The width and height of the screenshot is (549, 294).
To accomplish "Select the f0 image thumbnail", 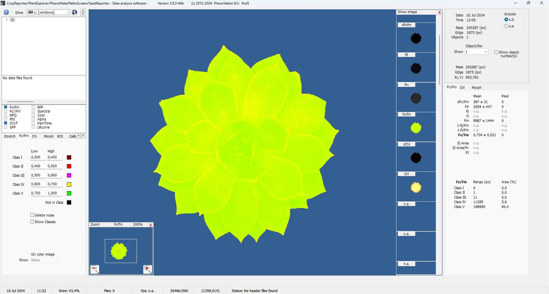I will point(416,68).
